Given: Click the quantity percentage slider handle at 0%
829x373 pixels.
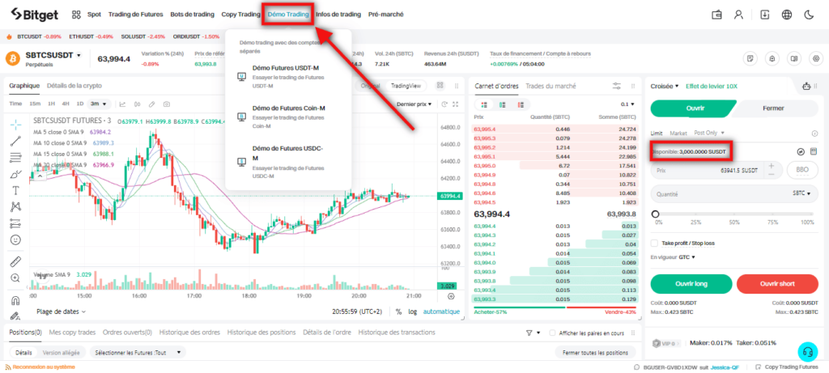Looking at the screenshot, I should pyautogui.click(x=656, y=214).
